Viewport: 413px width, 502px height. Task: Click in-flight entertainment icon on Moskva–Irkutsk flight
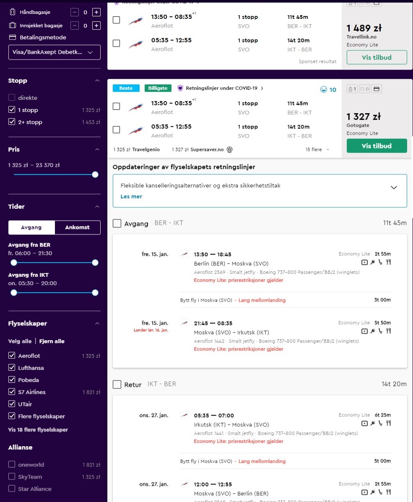[x=364, y=331]
